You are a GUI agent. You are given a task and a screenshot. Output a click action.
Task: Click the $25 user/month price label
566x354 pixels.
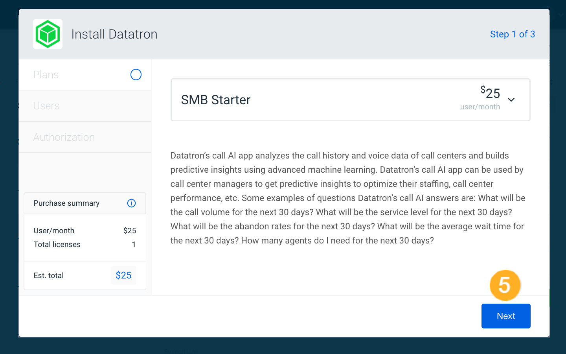tap(480, 98)
